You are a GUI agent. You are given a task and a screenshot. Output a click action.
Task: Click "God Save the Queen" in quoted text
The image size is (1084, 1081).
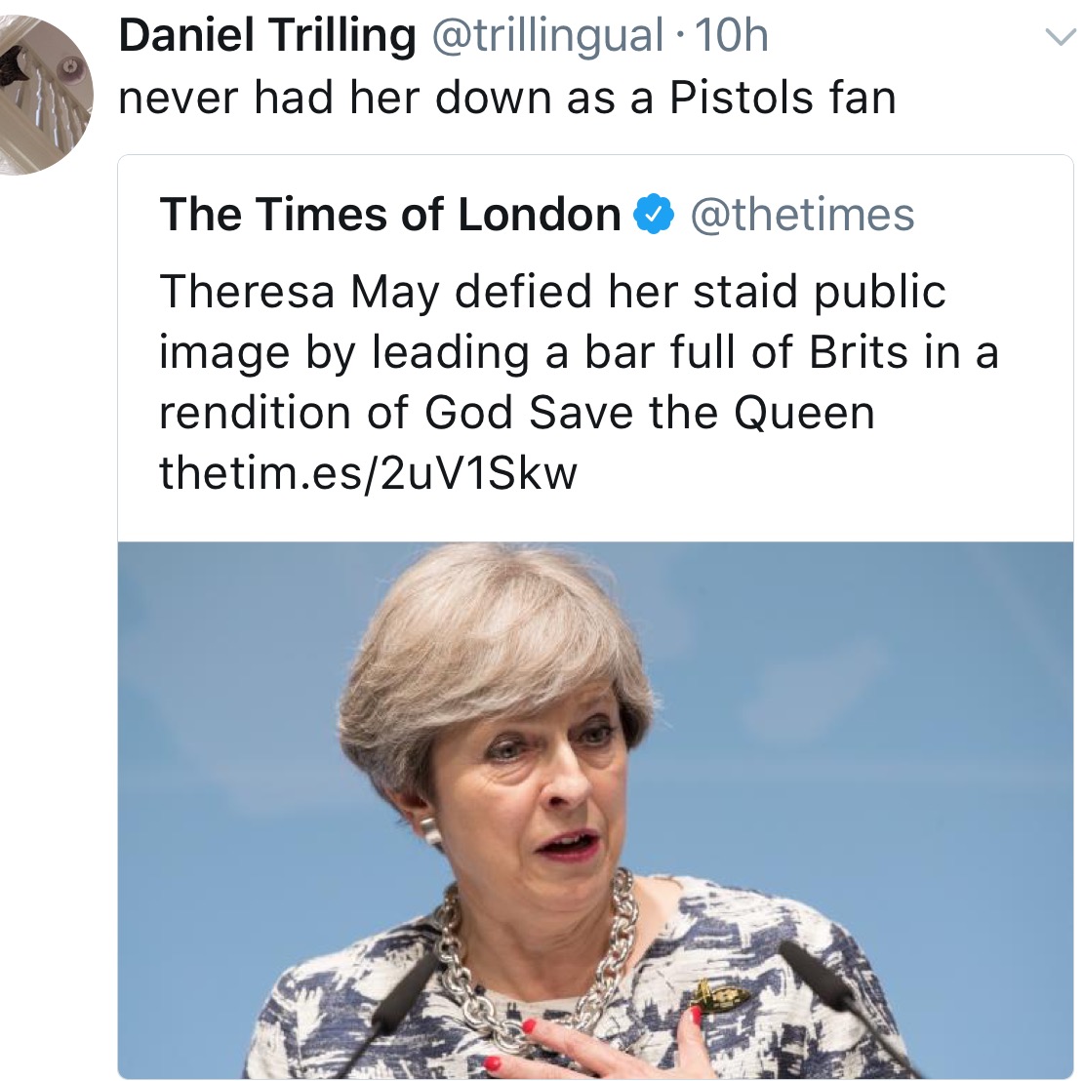[649, 412]
